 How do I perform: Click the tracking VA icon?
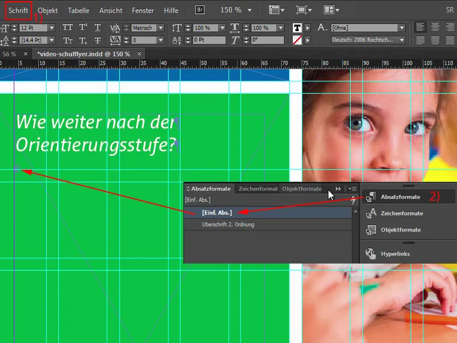[x=115, y=40]
